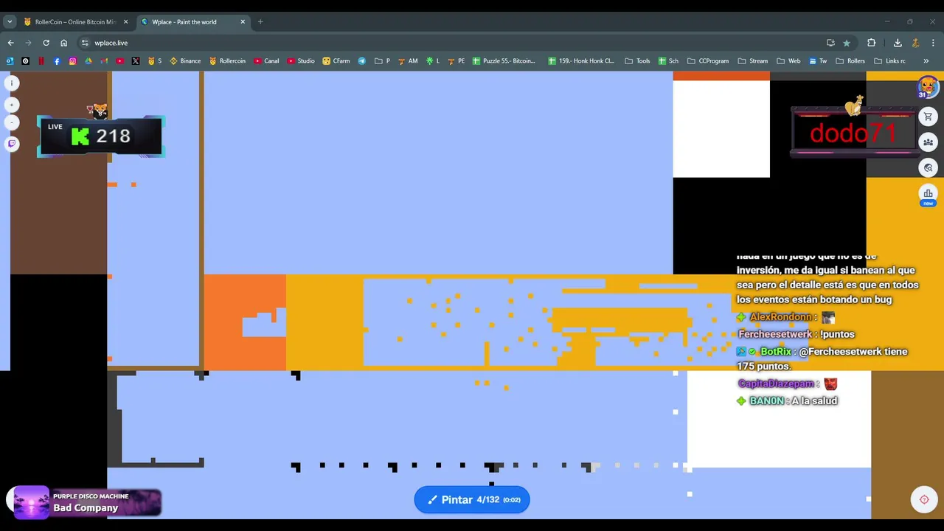Open the user profile avatar with level 31
The image size is (944, 531).
tap(927, 88)
